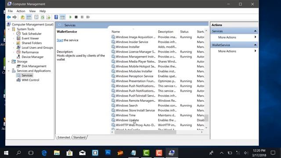Select WinHTTP Web Proxy Auto-D... service row
This screenshot has height=158, width=281.
158,125
